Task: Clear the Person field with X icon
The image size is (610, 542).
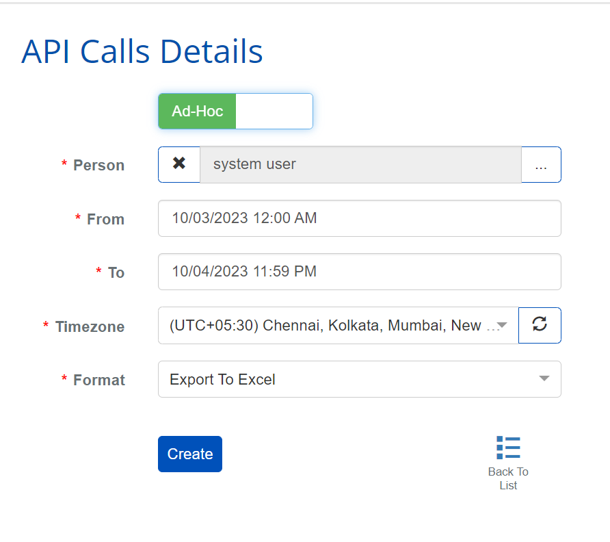Action: pos(179,164)
